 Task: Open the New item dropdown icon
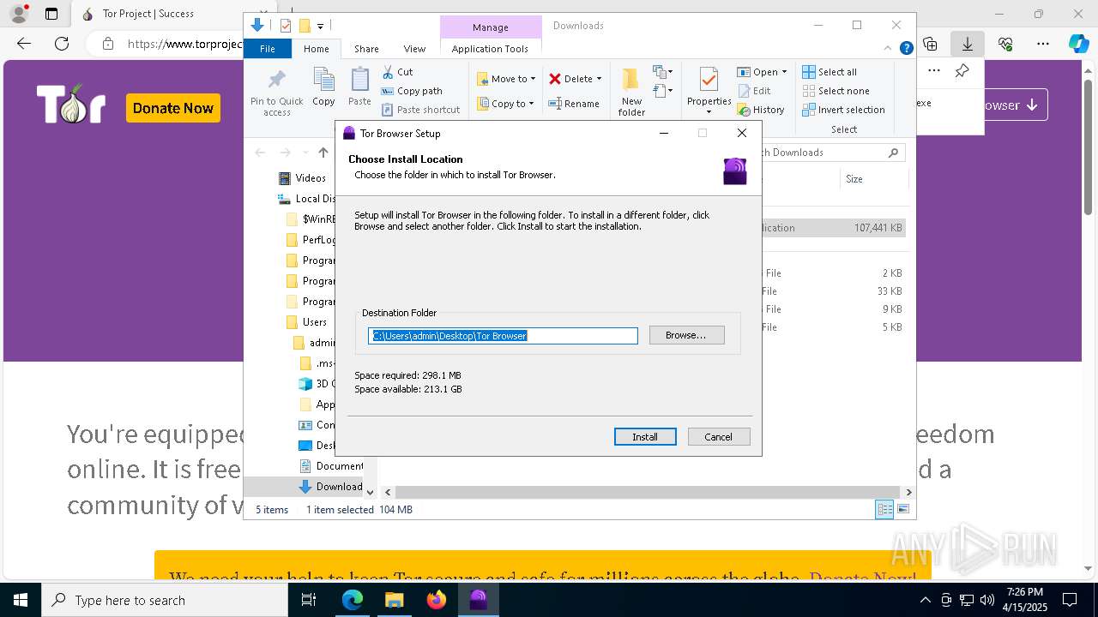point(663,72)
